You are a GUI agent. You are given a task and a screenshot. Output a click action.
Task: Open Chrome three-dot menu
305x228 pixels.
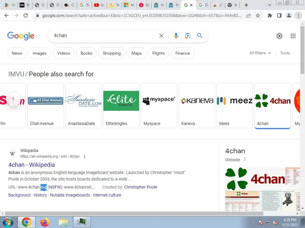click(x=298, y=15)
